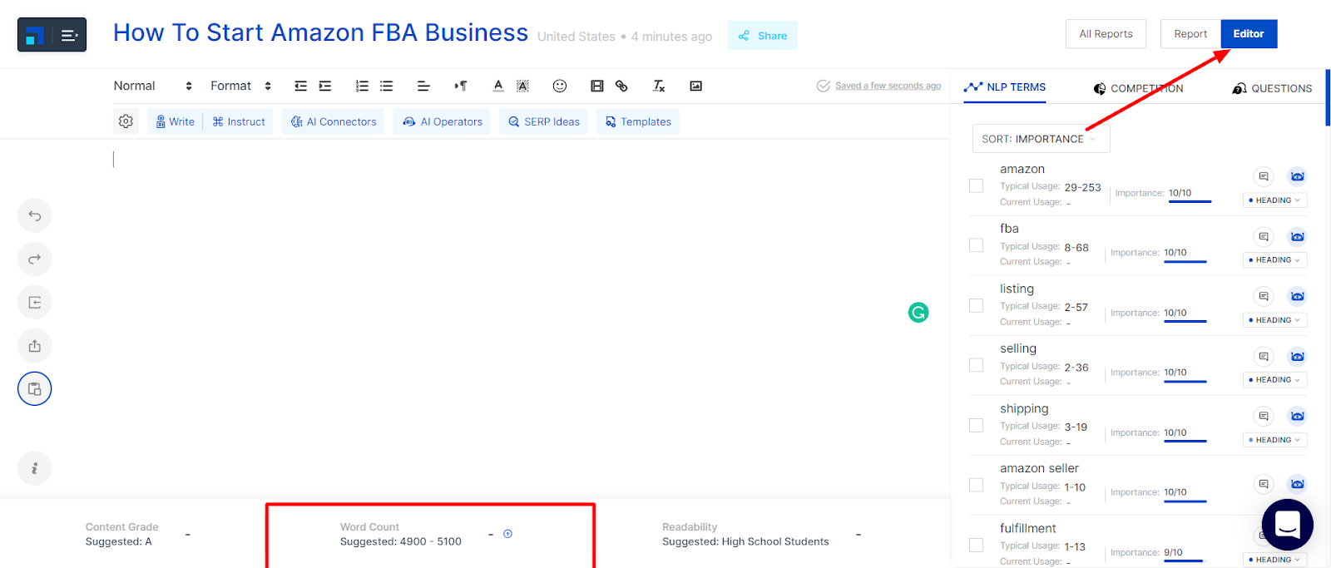Check the fulfillment term checkbox
The width and height of the screenshot is (1331, 568).
coord(977,545)
